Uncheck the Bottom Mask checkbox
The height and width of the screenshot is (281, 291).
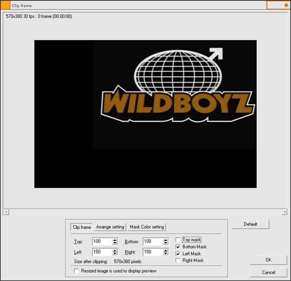click(x=178, y=247)
